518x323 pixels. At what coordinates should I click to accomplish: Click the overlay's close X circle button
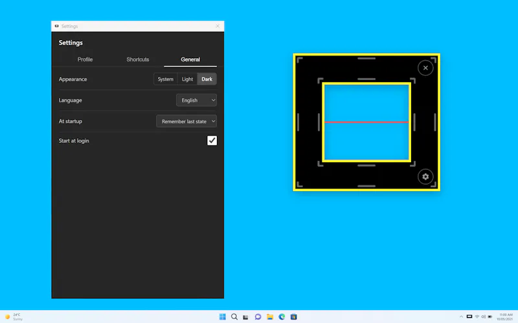click(x=425, y=68)
